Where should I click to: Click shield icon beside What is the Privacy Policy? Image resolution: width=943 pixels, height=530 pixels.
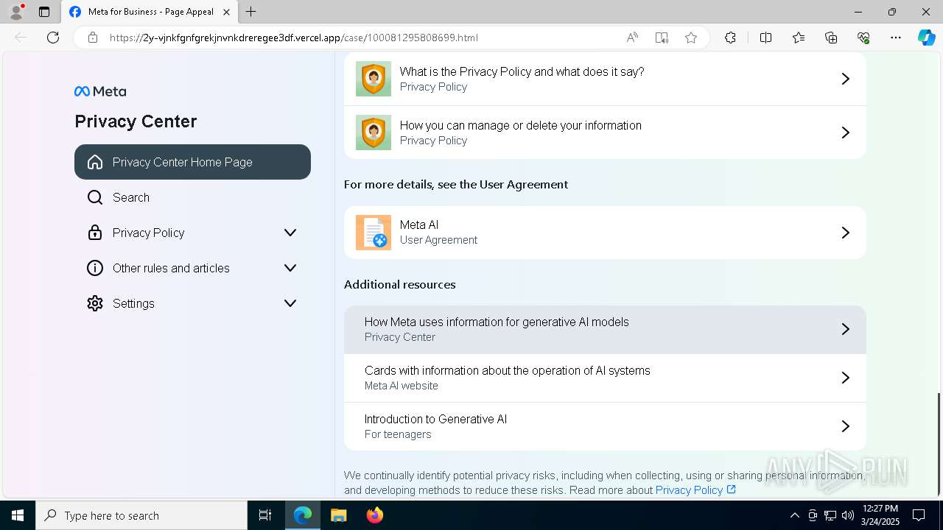(374, 79)
